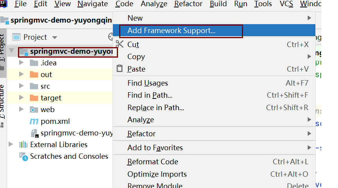This screenshot has height=188, width=338.
Task: Open the Build menu
Action: point(218,4)
